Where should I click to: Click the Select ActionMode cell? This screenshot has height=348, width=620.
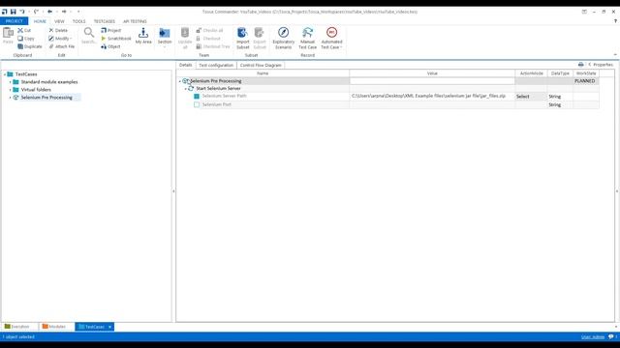(x=531, y=97)
